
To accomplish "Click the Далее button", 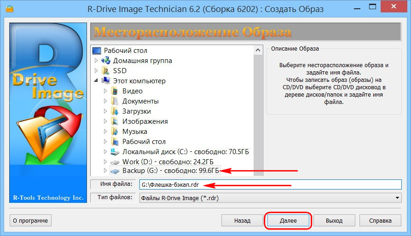I will point(288,220).
